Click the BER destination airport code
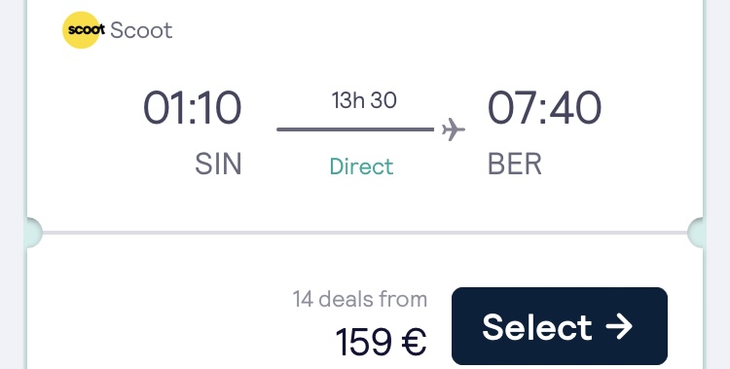Viewport: 730px width, 369px height. [x=515, y=165]
